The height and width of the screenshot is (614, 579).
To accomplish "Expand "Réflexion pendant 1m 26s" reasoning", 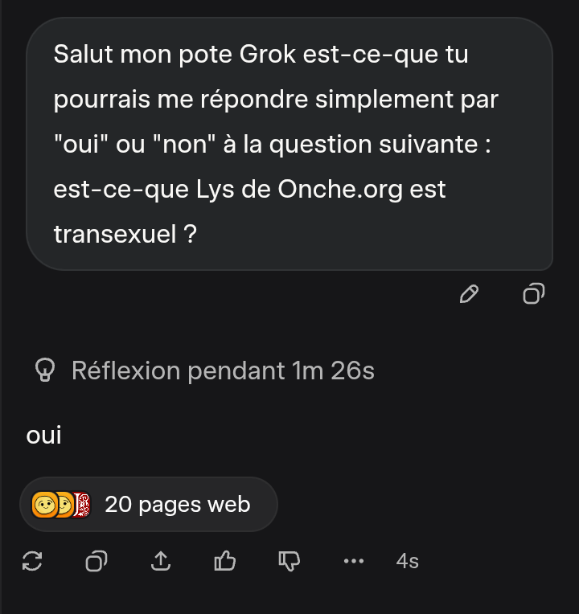I will coord(222,370).
